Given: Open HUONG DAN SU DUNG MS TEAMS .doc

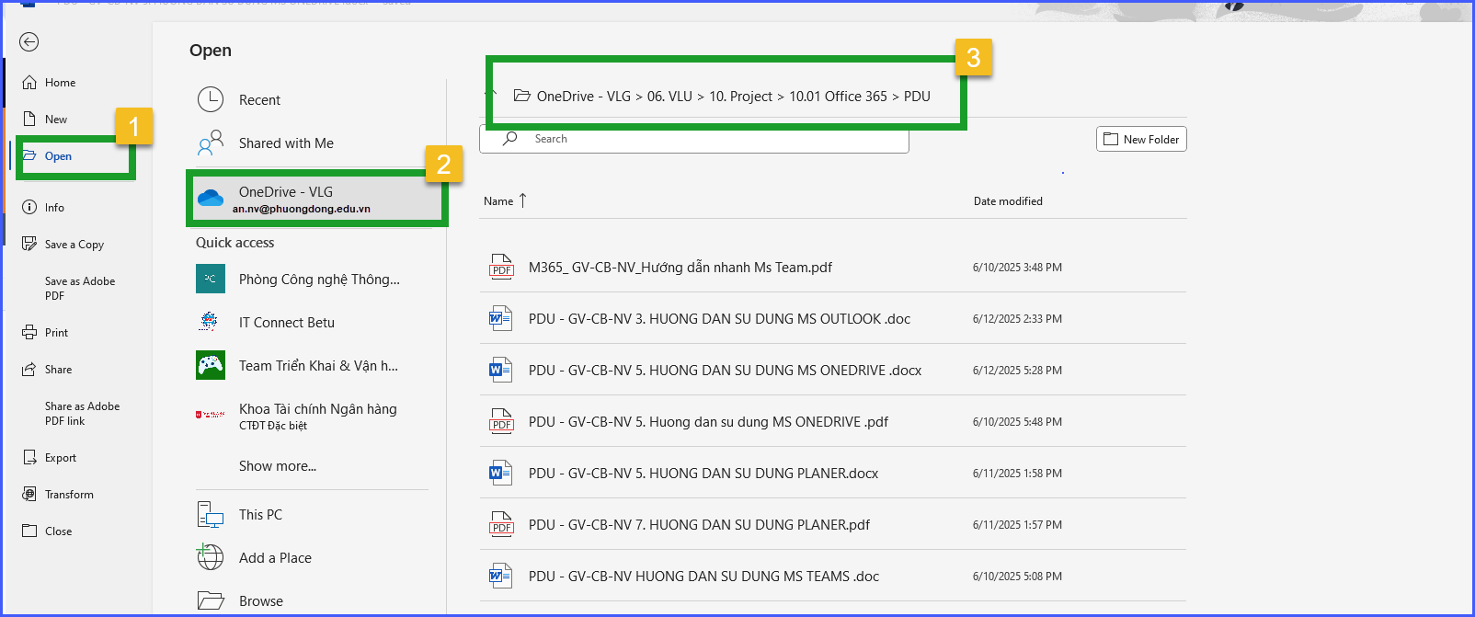Looking at the screenshot, I should (703, 577).
